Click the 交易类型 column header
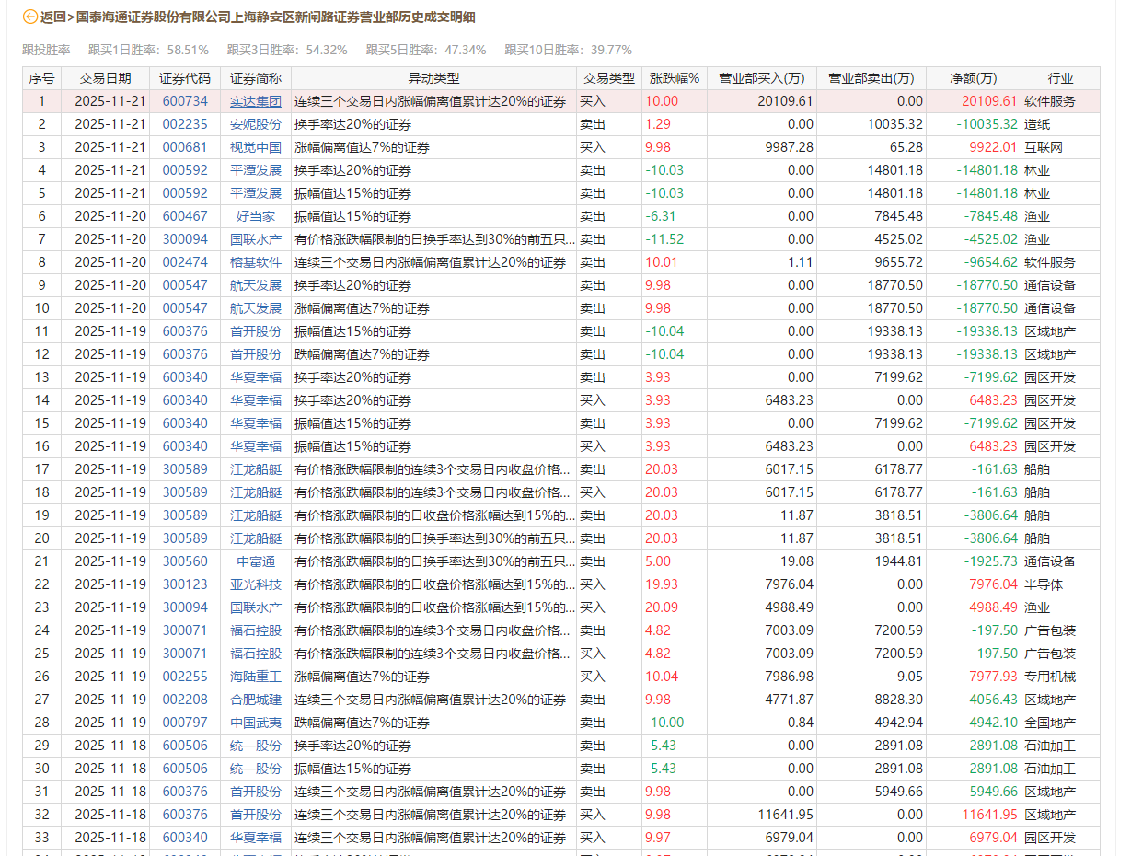1131x856 pixels. [x=608, y=78]
